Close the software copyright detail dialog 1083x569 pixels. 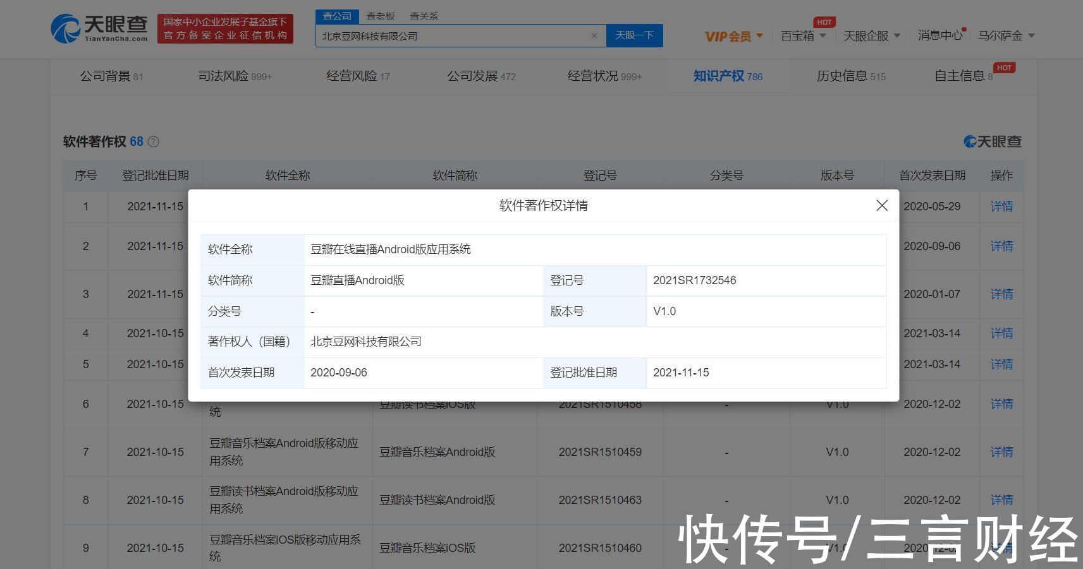pyautogui.click(x=882, y=205)
